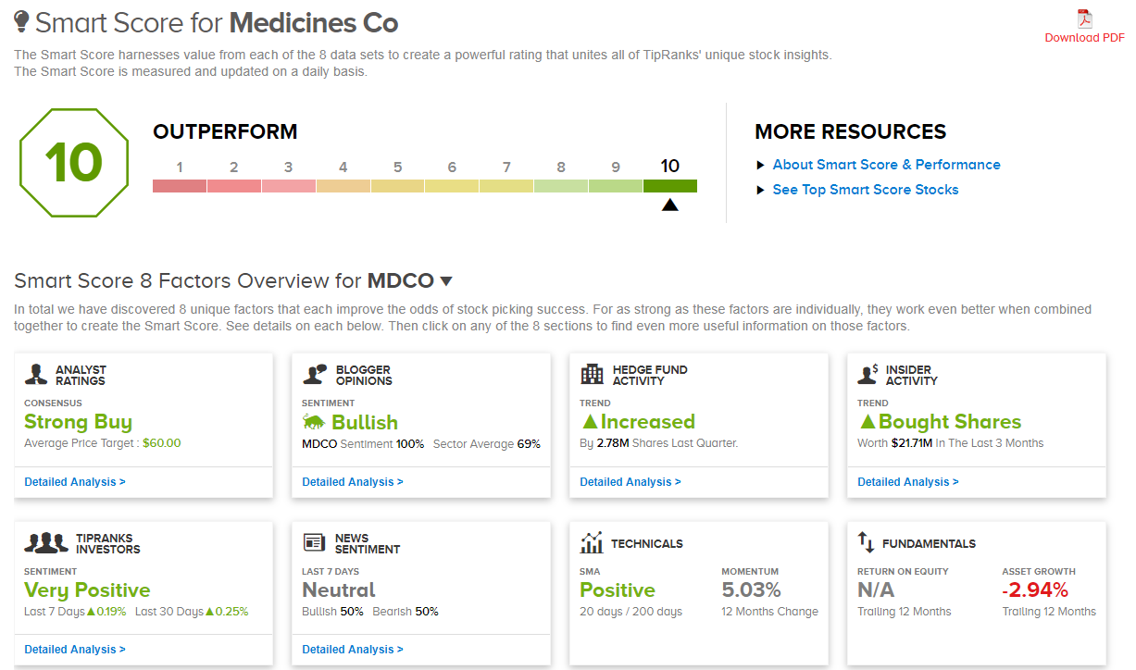
Task: View Insider Activity Detailed Analysis
Action: 908,482
